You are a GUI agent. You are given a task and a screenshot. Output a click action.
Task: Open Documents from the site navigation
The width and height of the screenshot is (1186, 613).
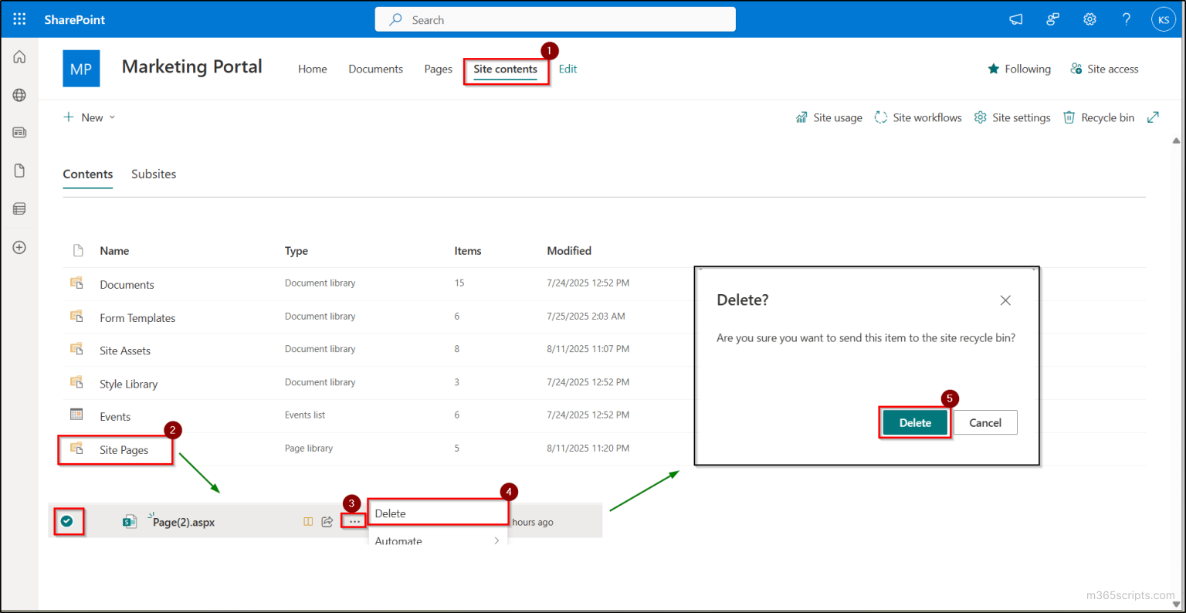pyautogui.click(x=375, y=68)
